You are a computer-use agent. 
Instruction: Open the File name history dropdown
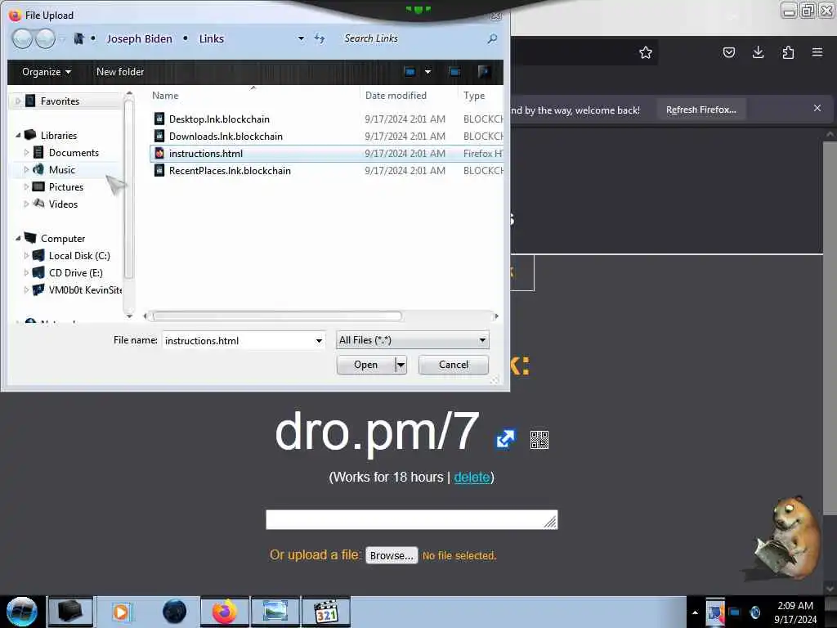[319, 341]
